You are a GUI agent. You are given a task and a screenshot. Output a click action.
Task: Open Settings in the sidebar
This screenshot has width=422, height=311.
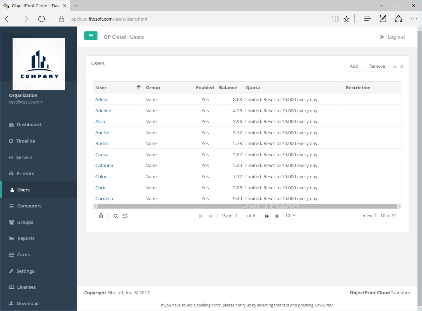[38, 271]
